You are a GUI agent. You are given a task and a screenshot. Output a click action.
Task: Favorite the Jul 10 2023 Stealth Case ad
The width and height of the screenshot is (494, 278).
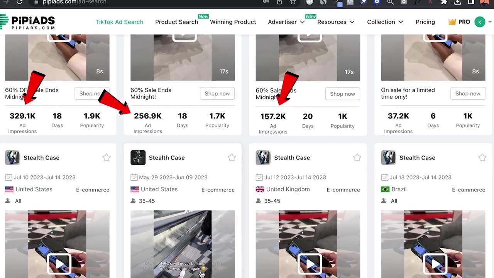[107, 158]
